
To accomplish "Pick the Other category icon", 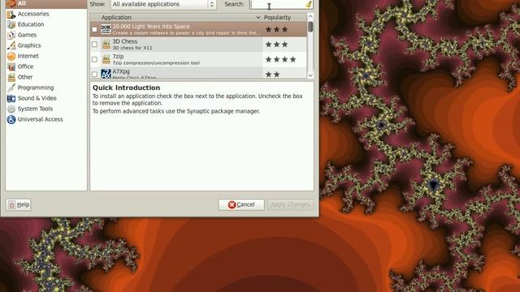I will (x=11, y=77).
